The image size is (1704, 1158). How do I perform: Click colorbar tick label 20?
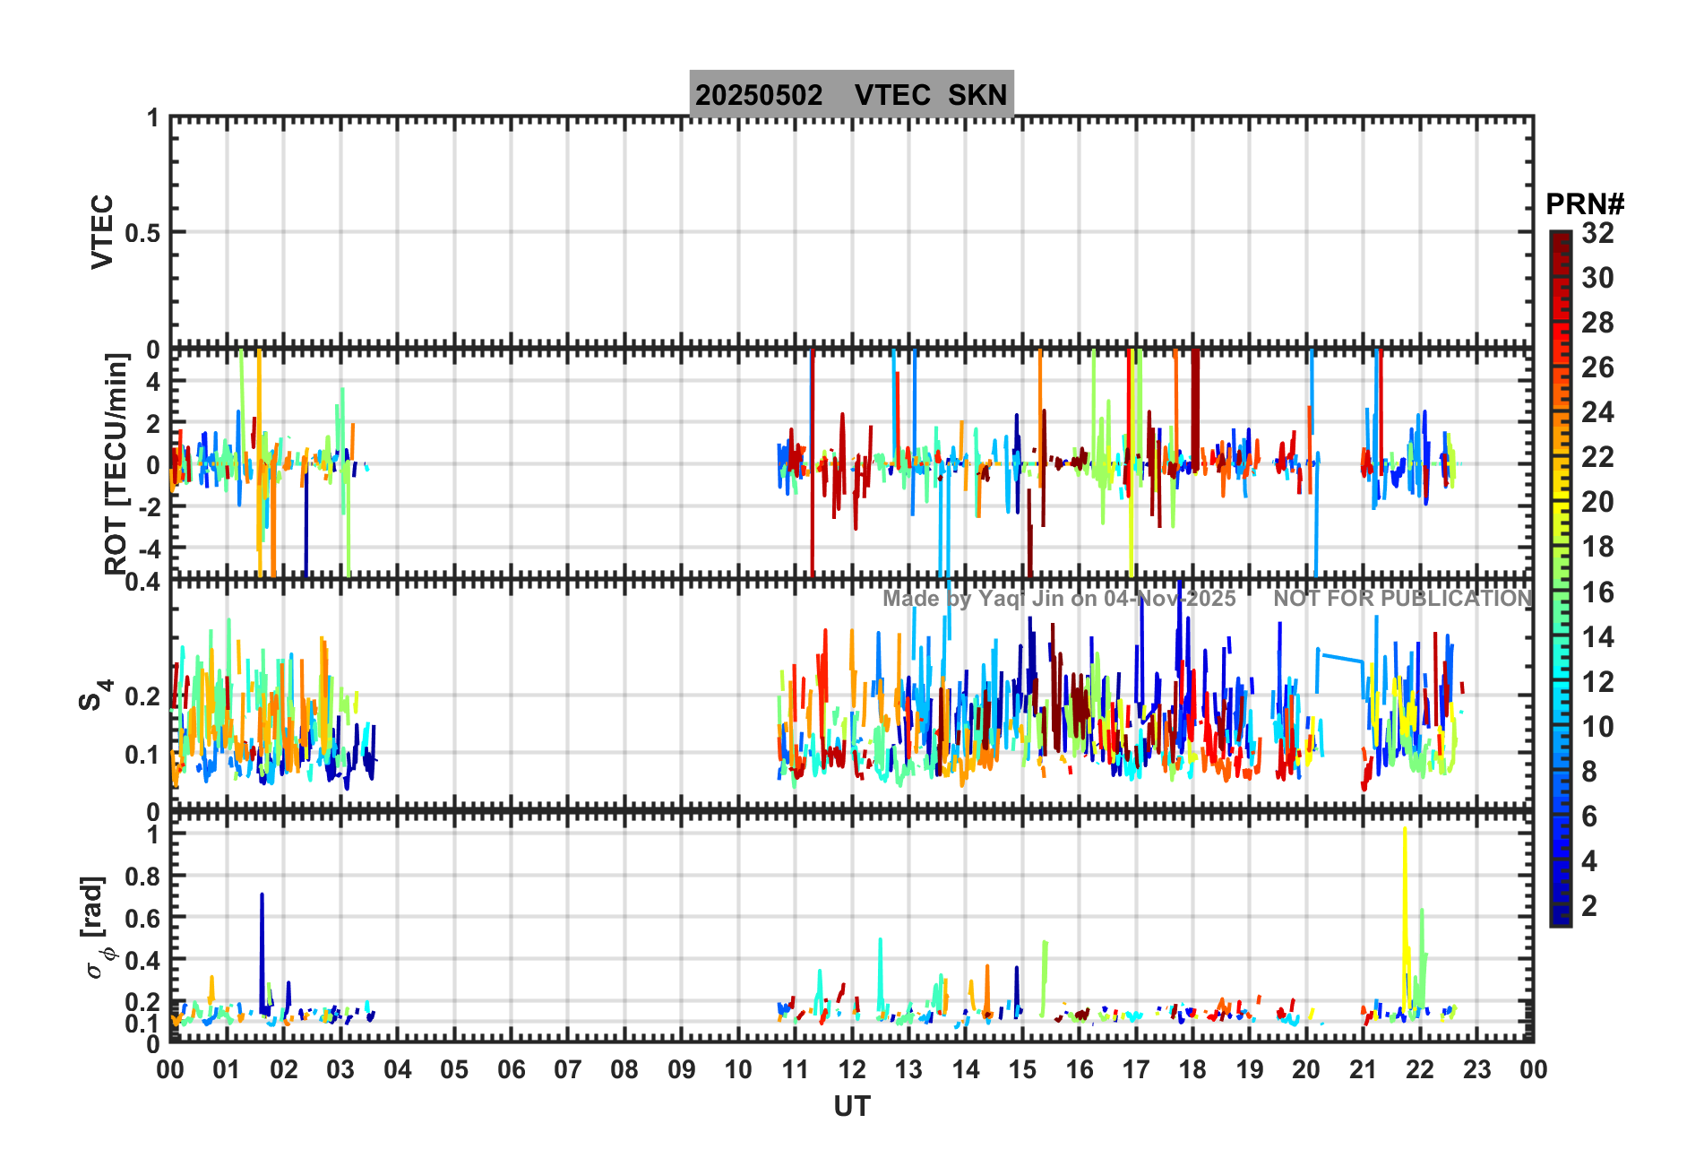(1597, 502)
